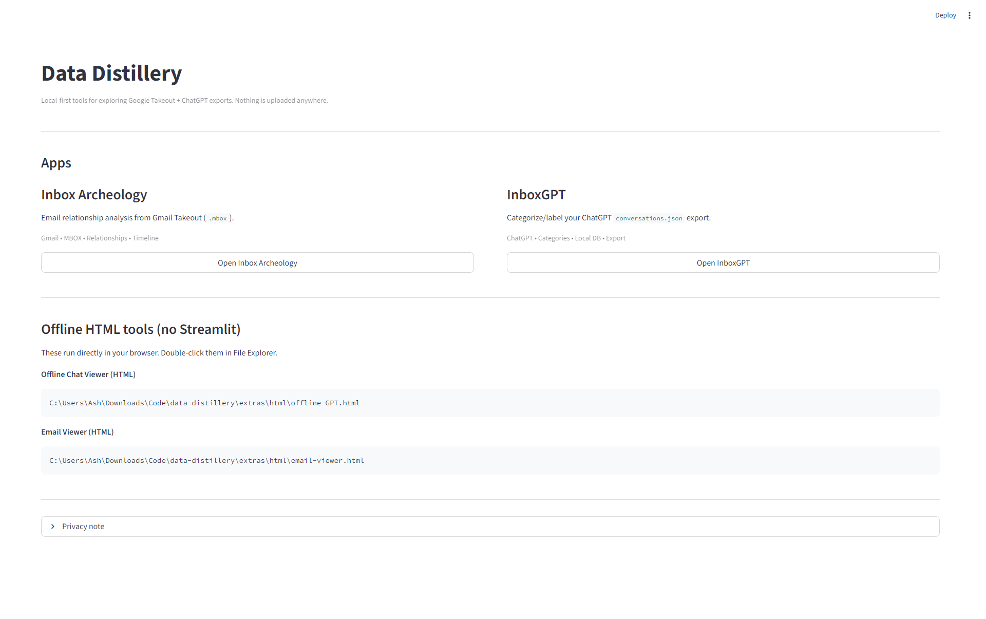Open InboxGPT app
This screenshot has width=986, height=619.
pos(723,262)
